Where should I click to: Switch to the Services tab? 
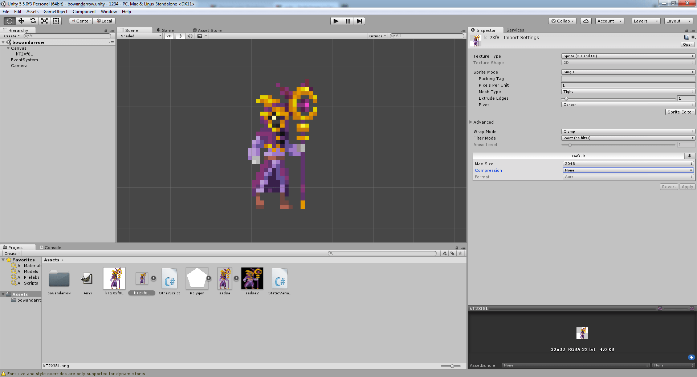pyautogui.click(x=515, y=30)
